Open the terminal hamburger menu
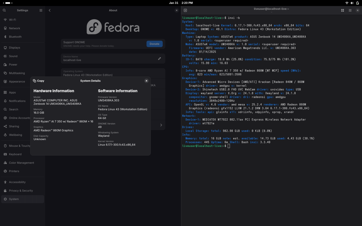 pyautogui.click(x=350, y=10)
